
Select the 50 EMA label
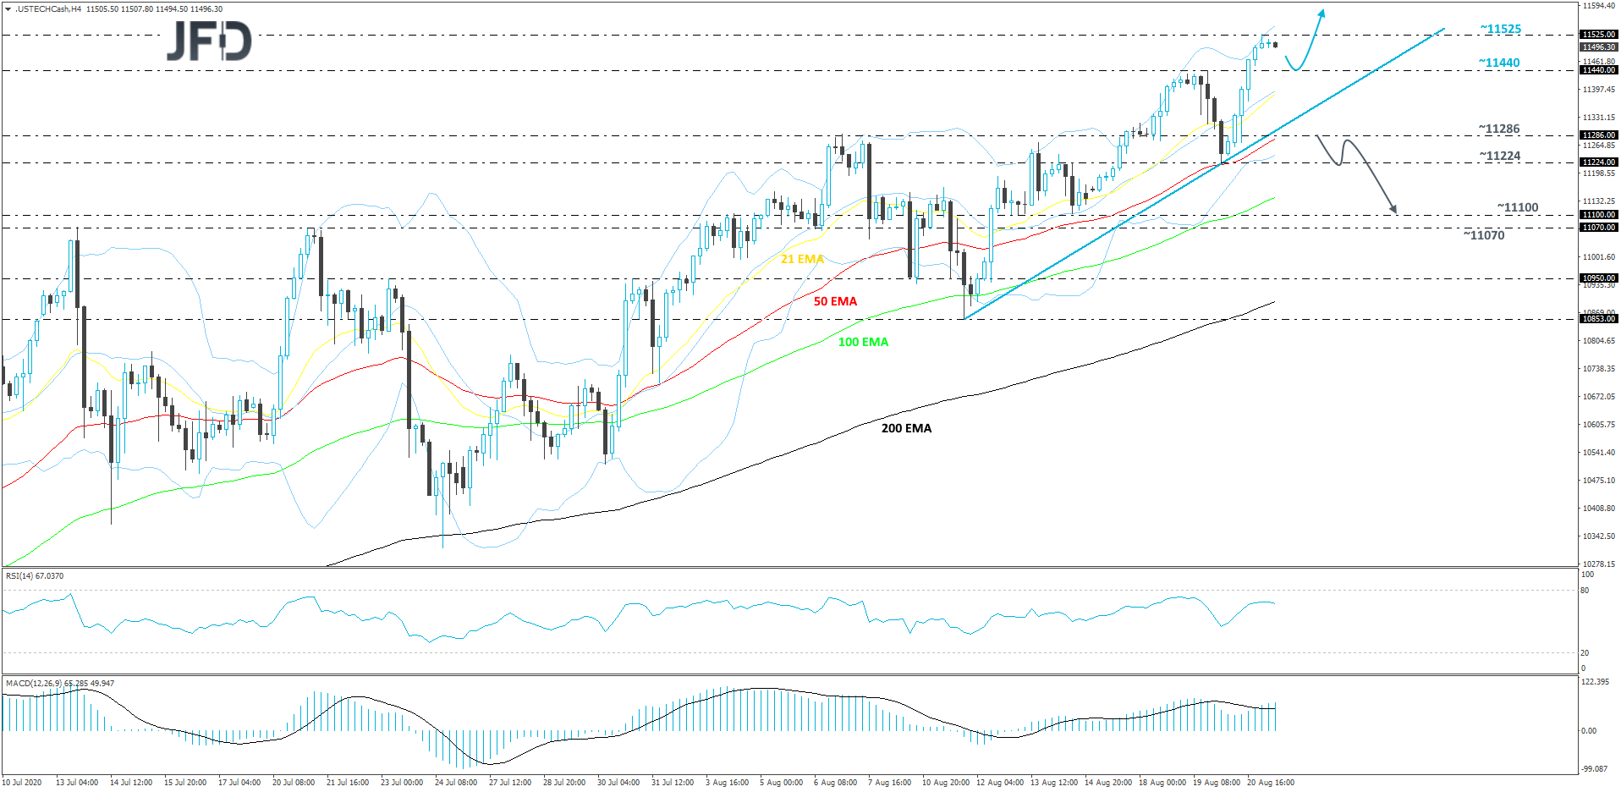[835, 301]
